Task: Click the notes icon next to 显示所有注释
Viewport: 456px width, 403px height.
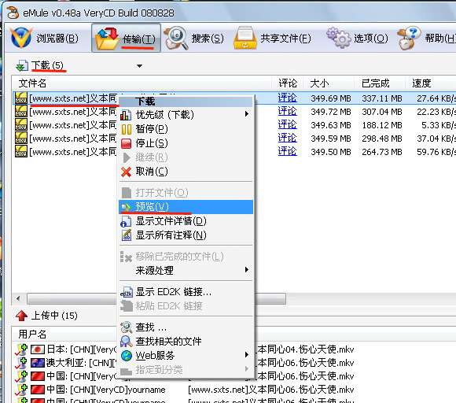Action: point(127,235)
